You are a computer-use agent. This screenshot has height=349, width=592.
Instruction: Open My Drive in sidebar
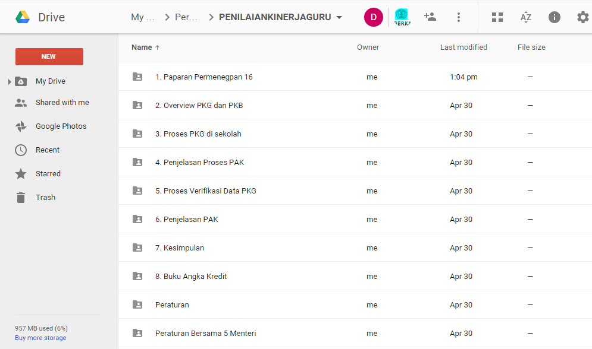click(x=50, y=81)
